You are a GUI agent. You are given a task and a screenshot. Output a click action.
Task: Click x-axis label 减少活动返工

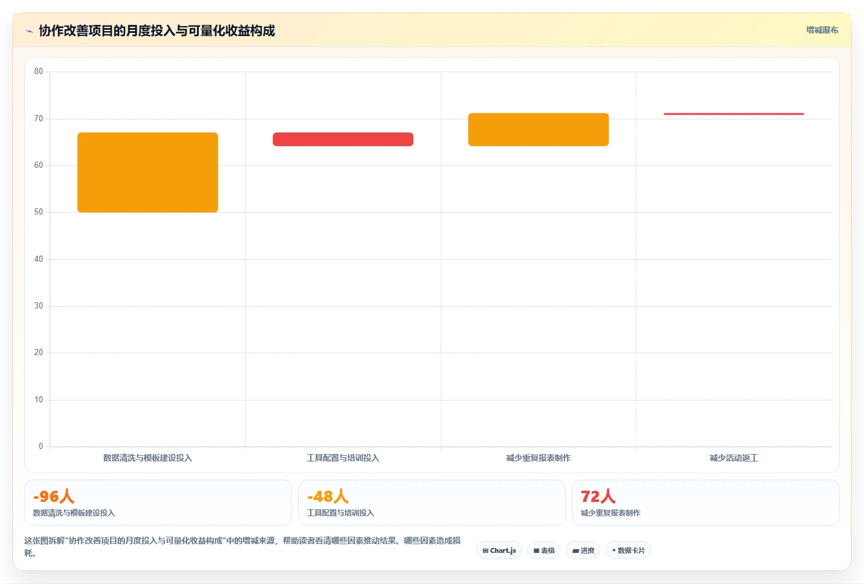point(734,458)
